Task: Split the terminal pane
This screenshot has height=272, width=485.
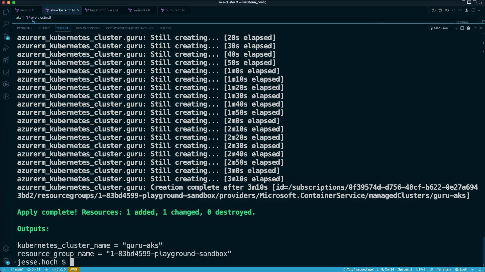Action: [x=462, y=28]
